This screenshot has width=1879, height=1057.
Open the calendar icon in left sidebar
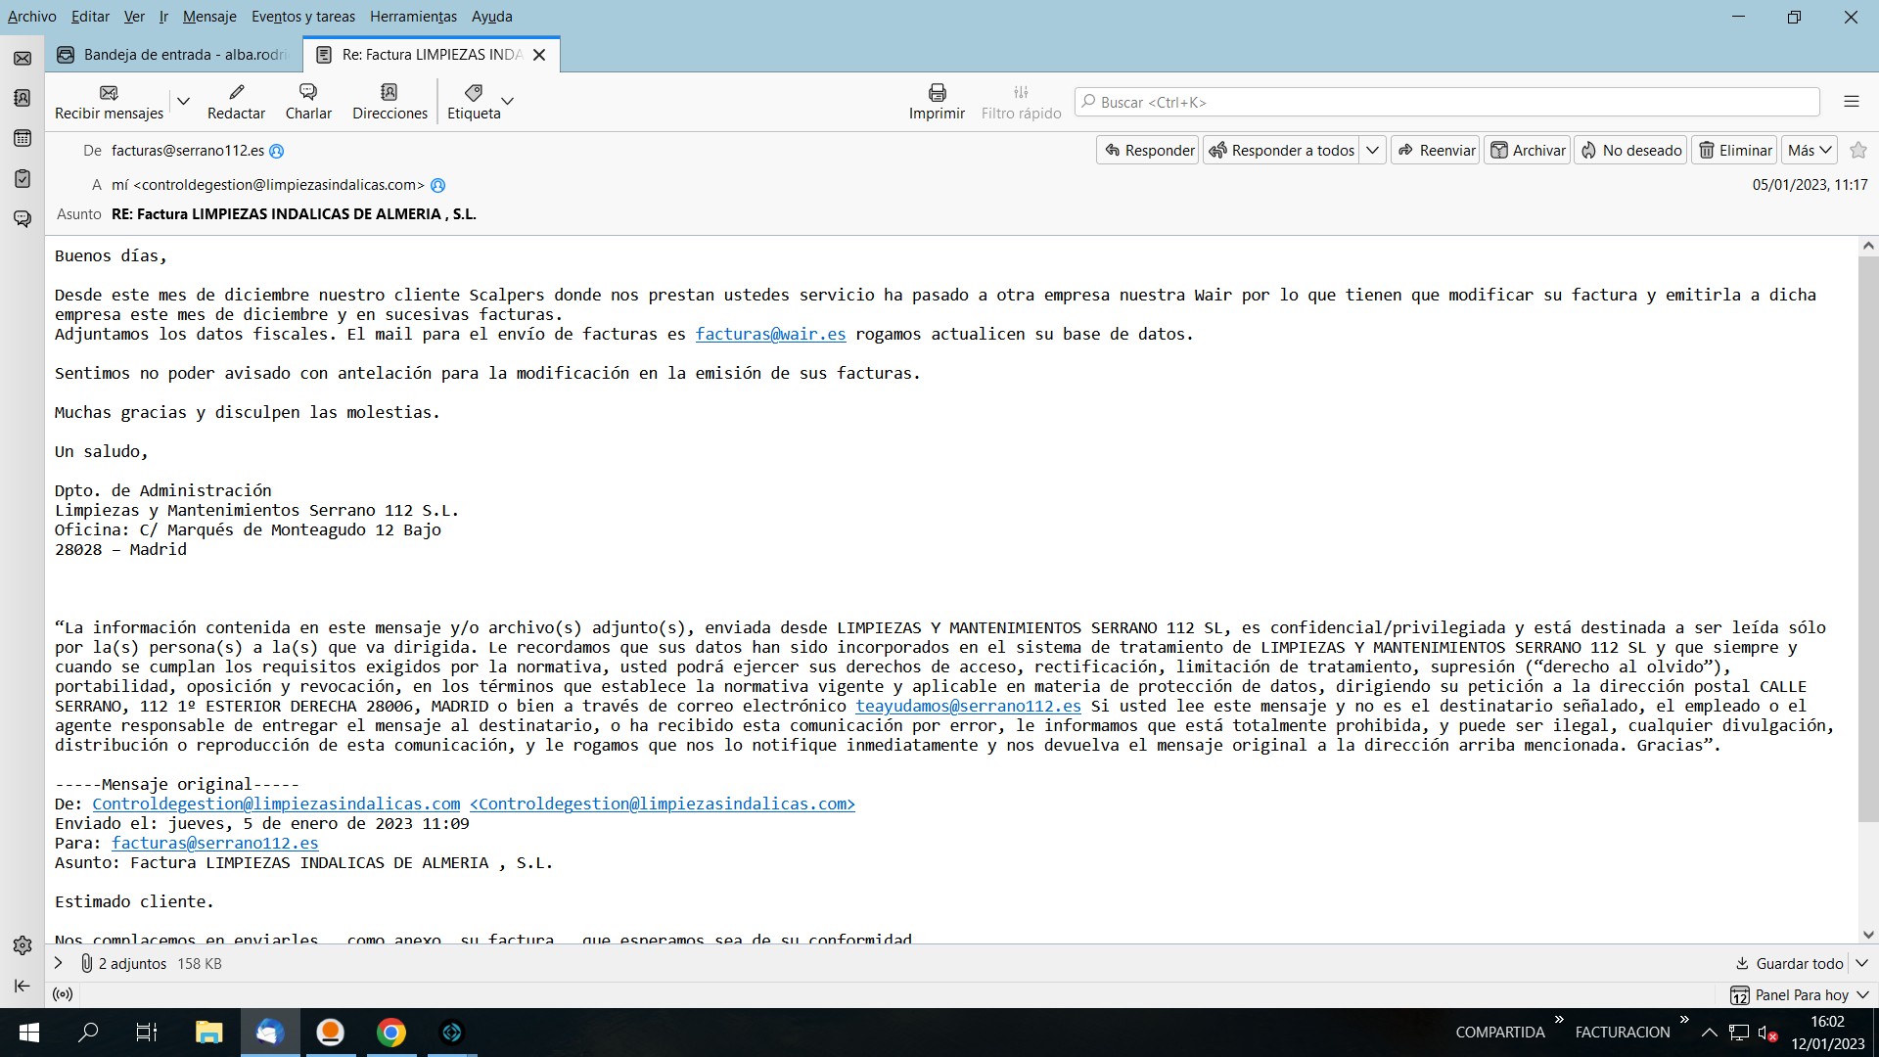point(23,138)
